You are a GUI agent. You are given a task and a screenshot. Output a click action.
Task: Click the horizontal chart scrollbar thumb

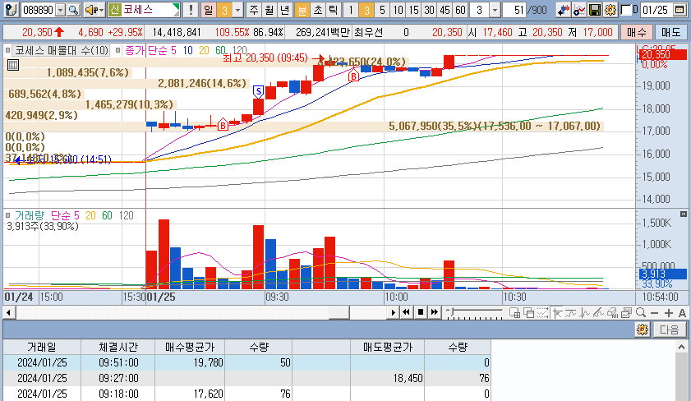tap(339, 312)
